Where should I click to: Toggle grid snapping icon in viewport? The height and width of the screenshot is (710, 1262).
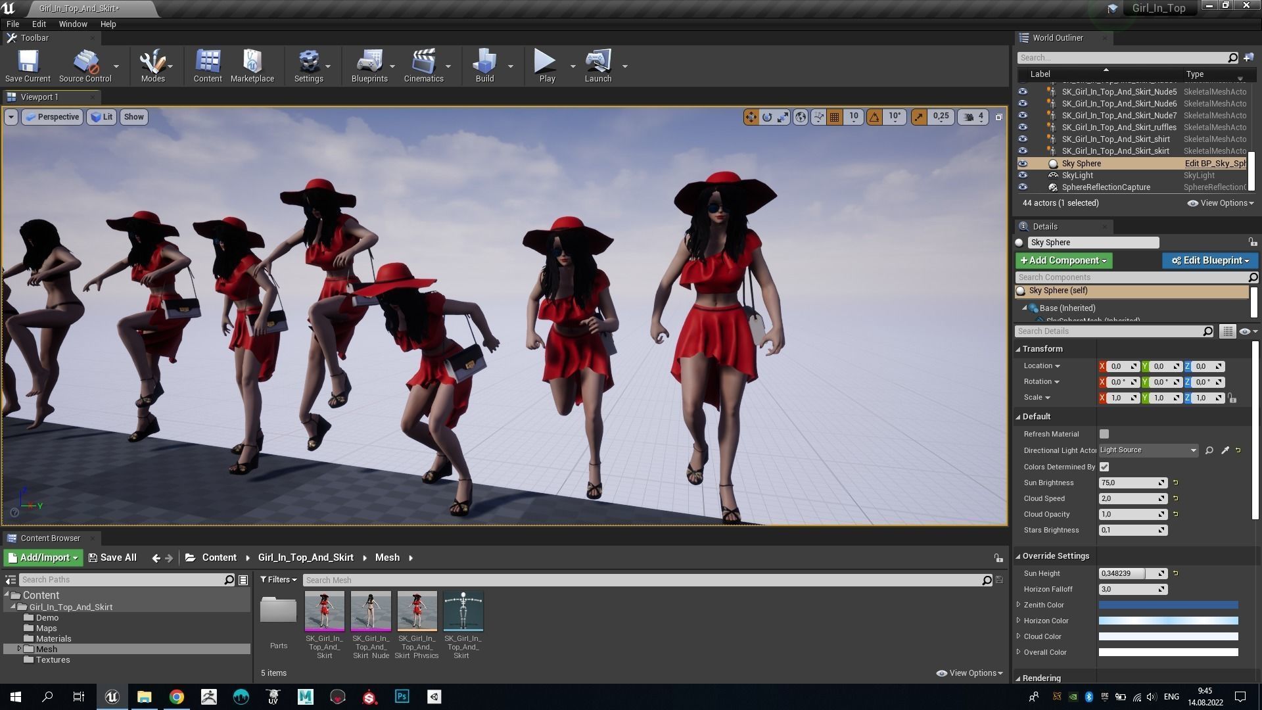pos(834,117)
